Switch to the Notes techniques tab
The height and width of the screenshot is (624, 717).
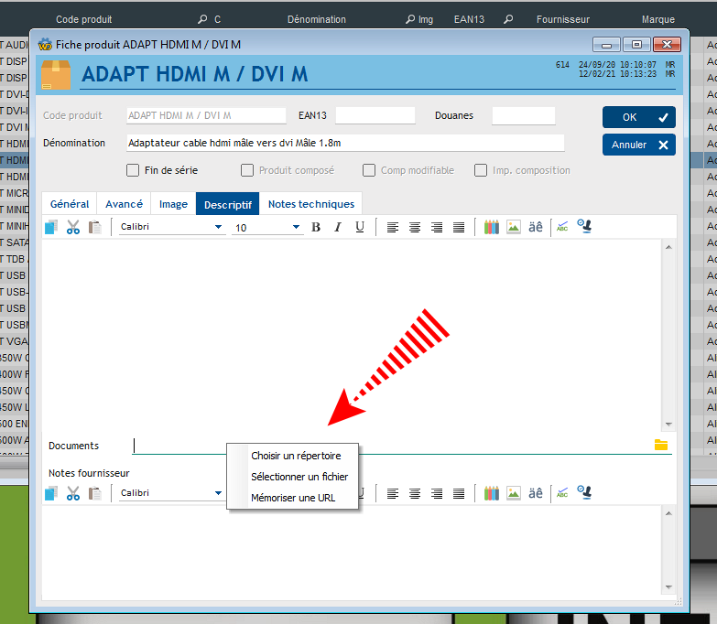(x=310, y=204)
